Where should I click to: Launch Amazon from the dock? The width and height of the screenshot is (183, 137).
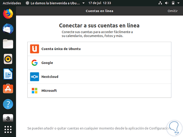pyautogui.click(x=8, y=118)
